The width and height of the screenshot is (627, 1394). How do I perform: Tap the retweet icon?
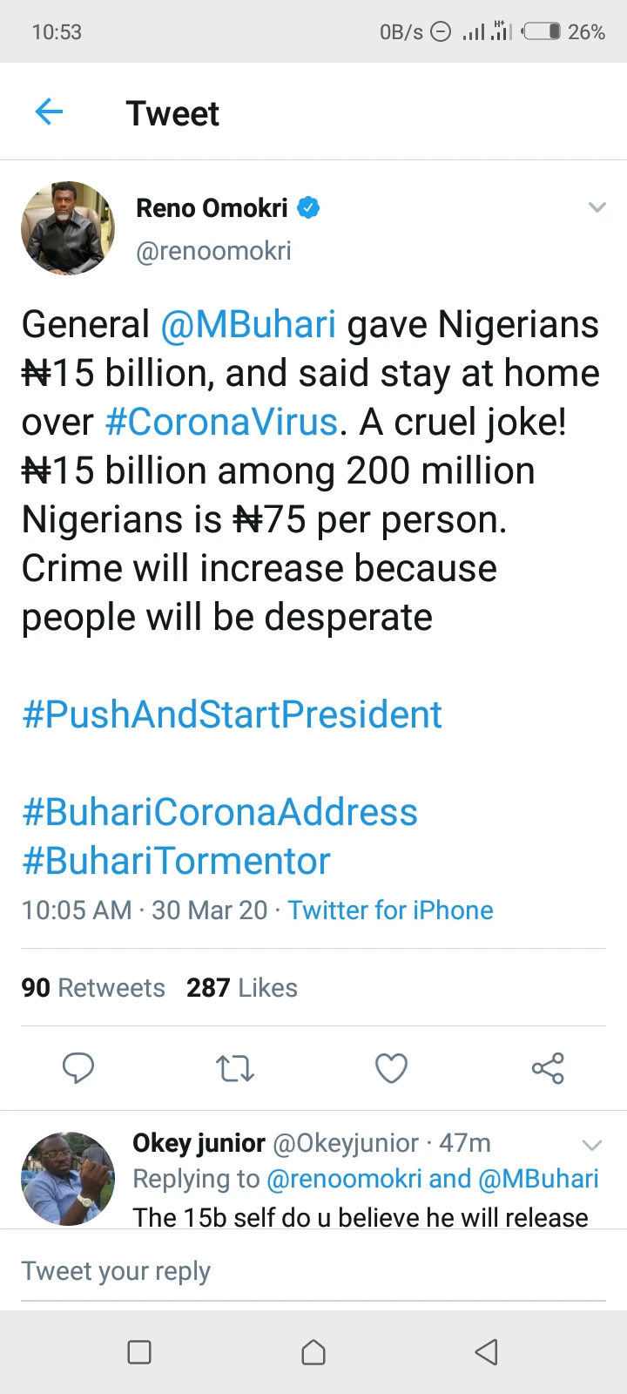[234, 1068]
